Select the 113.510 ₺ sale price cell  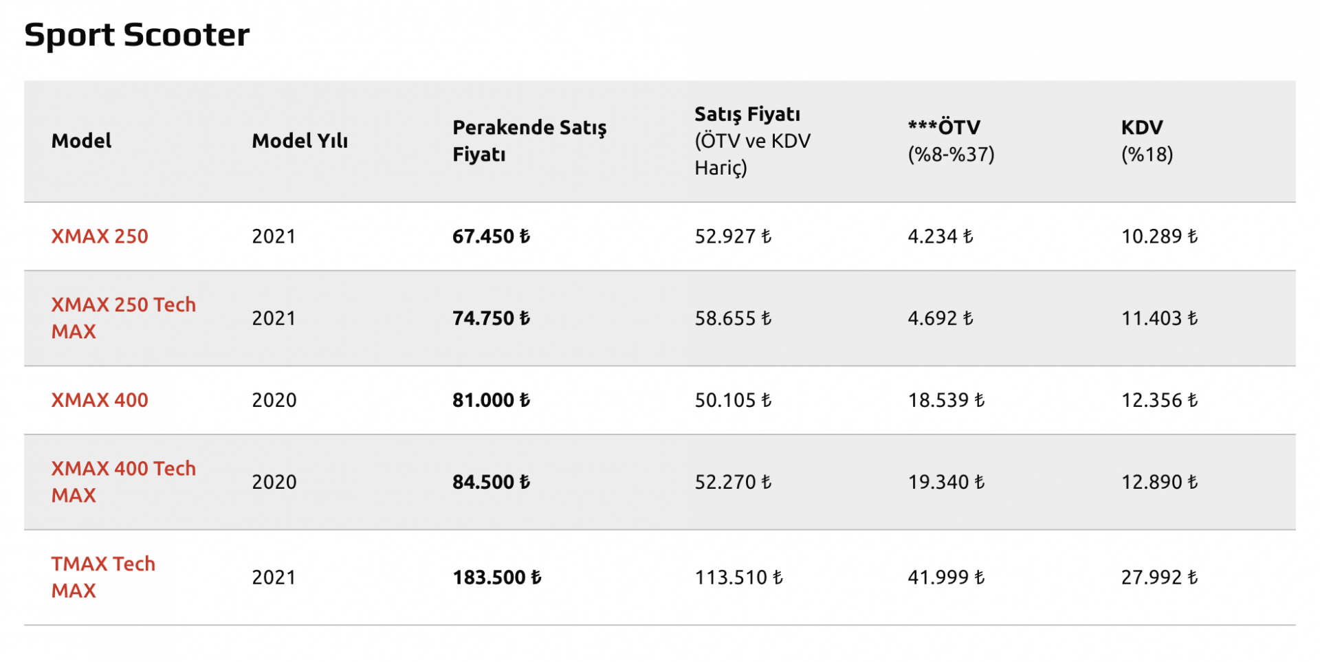coord(739,577)
